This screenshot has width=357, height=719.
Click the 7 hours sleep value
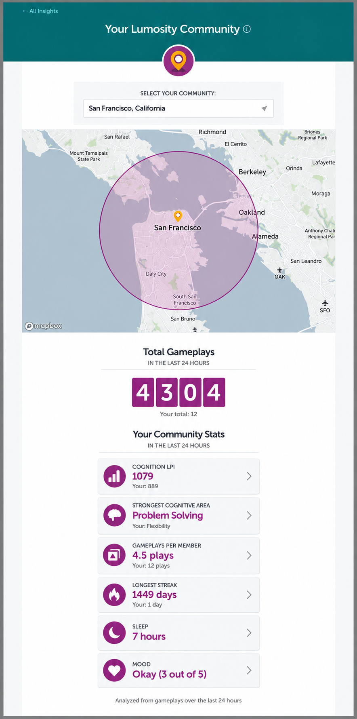coord(149,637)
